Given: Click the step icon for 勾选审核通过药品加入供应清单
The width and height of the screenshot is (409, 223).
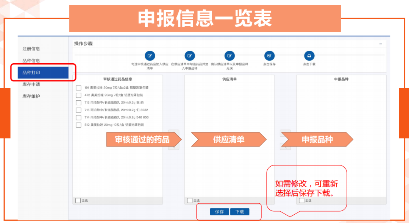Looking at the screenshot, I should (150, 56).
